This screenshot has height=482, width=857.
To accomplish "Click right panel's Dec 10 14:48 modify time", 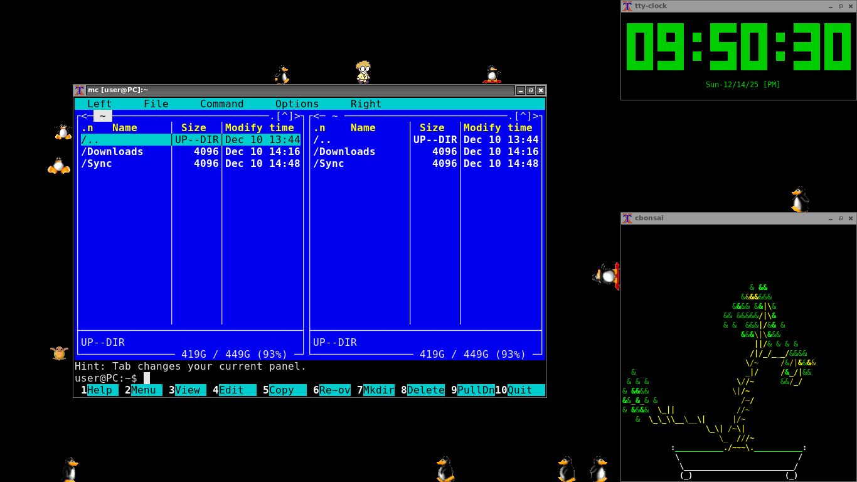I will tap(501, 164).
